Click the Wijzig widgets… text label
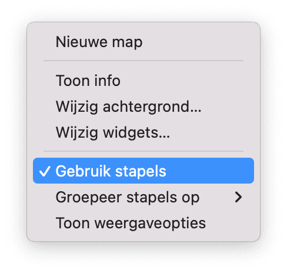 click(113, 133)
